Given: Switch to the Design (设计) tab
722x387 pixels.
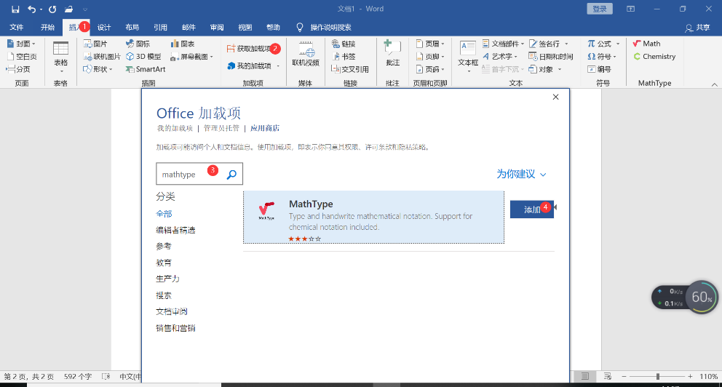Looking at the screenshot, I should 104,28.
